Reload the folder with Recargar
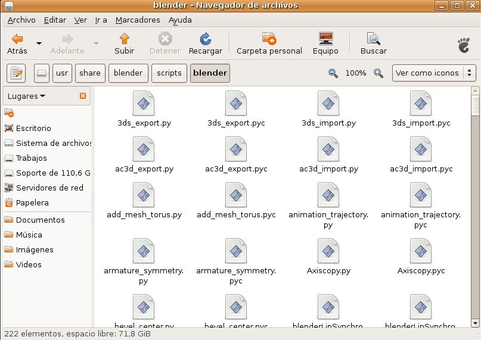481x340 pixels. [x=205, y=44]
